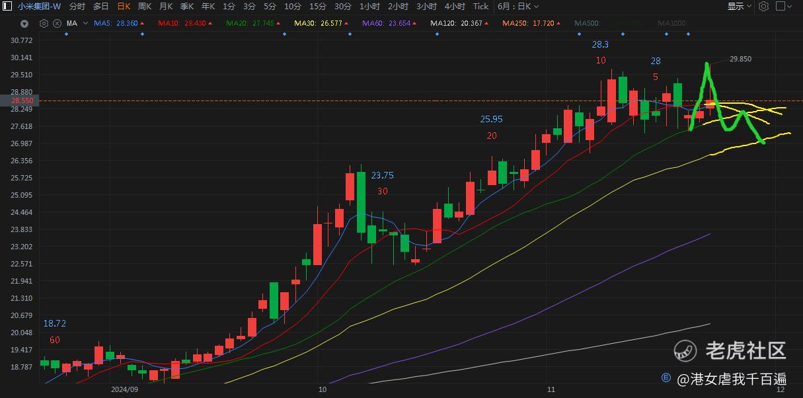Viewport: 803px width, 398px height.
Task: Click the 2024/09 date label on time axis
Action: 124,390
